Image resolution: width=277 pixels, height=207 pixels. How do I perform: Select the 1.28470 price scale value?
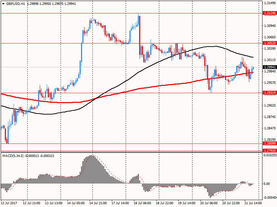[x=270, y=128]
